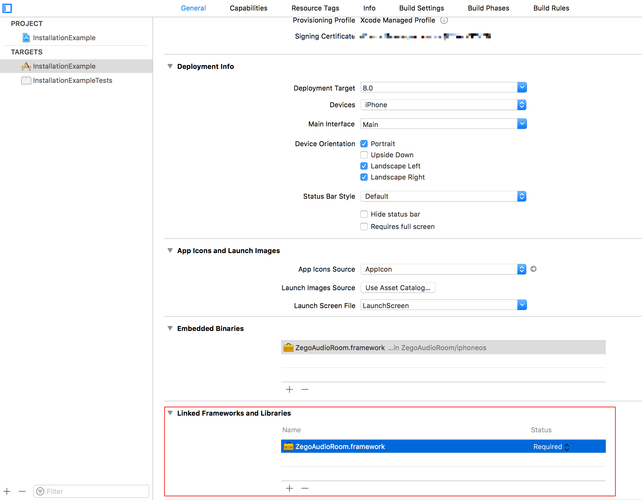Viewport: 642px width, 500px height.
Task: Select InstallationExample under PROJECT
Action: pyautogui.click(x=76, y=38)
